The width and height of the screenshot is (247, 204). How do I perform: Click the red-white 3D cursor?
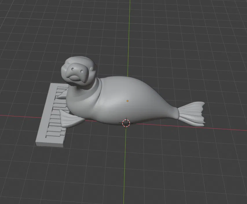tap(126, 123)
